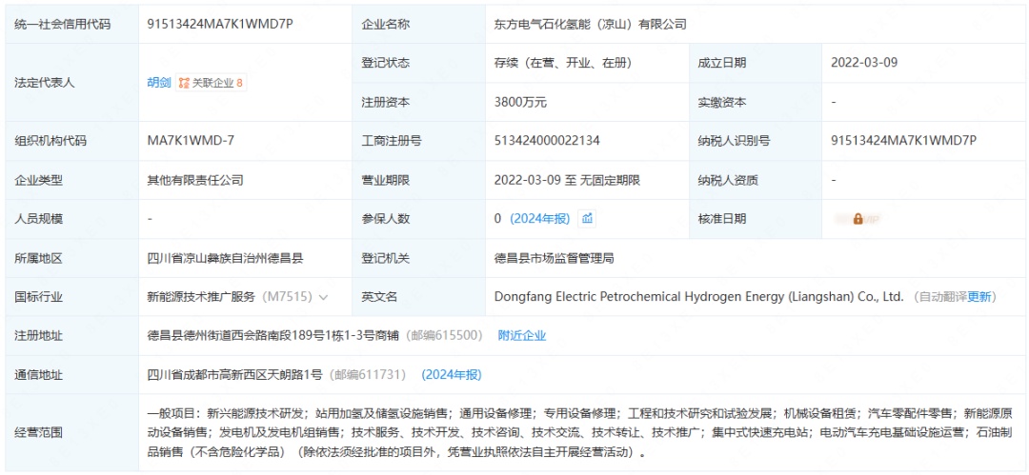Select the unified credit code 91513424MA7K1WMD7P
The image size is (1029, 475).
point(221,24)
